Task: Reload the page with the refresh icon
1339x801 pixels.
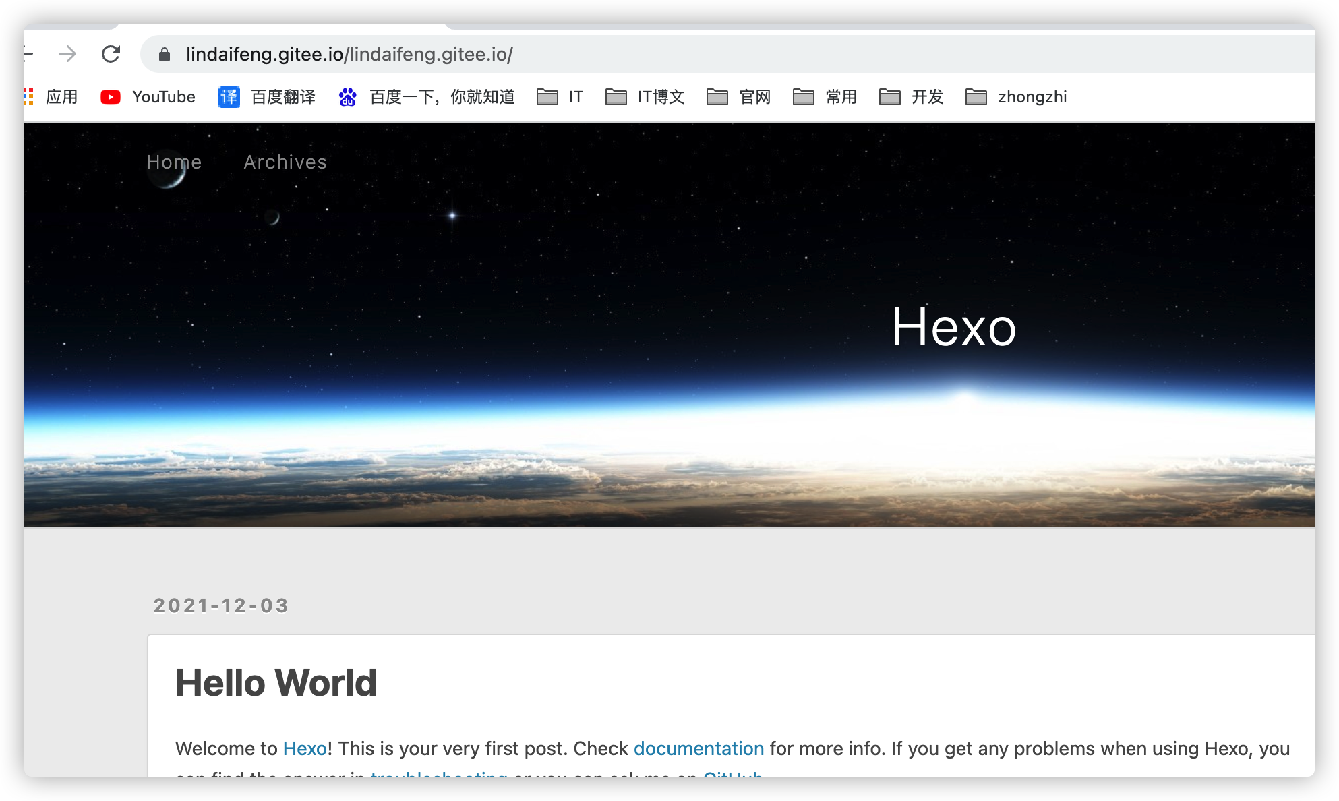Action: (x=111, y=54)
